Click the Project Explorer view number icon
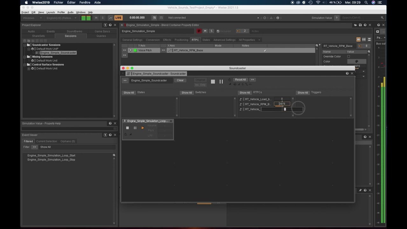The width and height of the screenshot is (407, 229). 105,25
